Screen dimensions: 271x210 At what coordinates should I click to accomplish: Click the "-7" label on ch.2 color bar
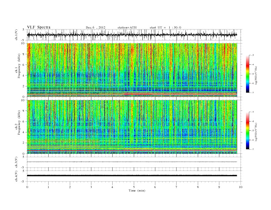pos(253,149)
